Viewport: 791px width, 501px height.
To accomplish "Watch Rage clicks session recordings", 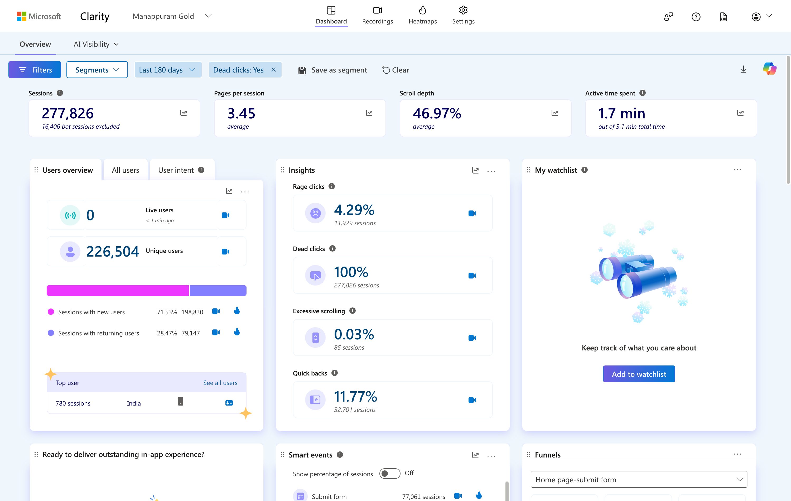I will point(472,213).
